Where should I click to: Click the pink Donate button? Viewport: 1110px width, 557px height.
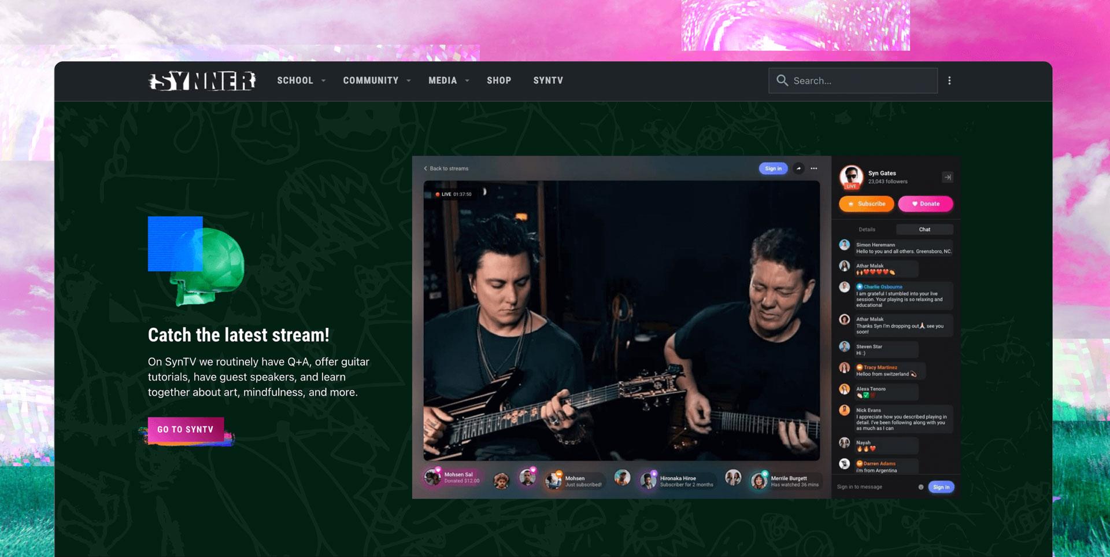coord(925,204)
